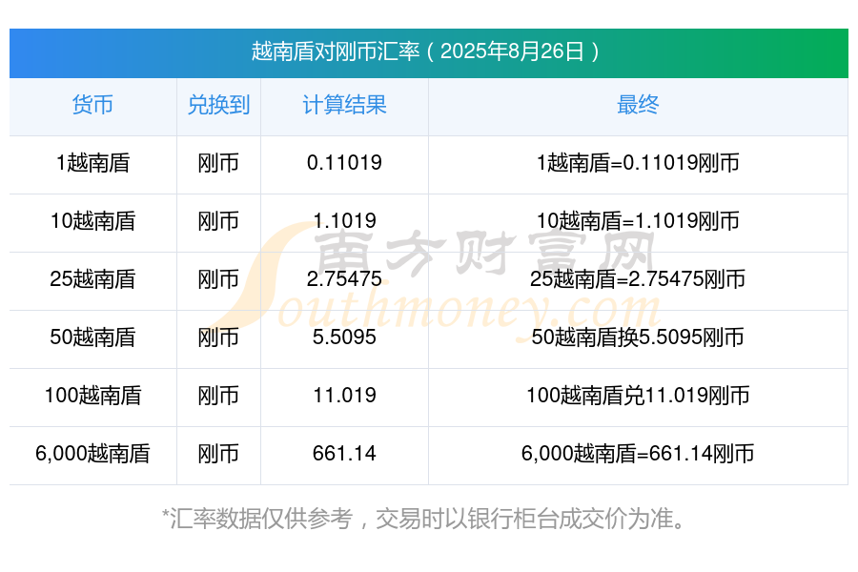Click 刚币 in the 100越南盾 row

tap(218, 396)
